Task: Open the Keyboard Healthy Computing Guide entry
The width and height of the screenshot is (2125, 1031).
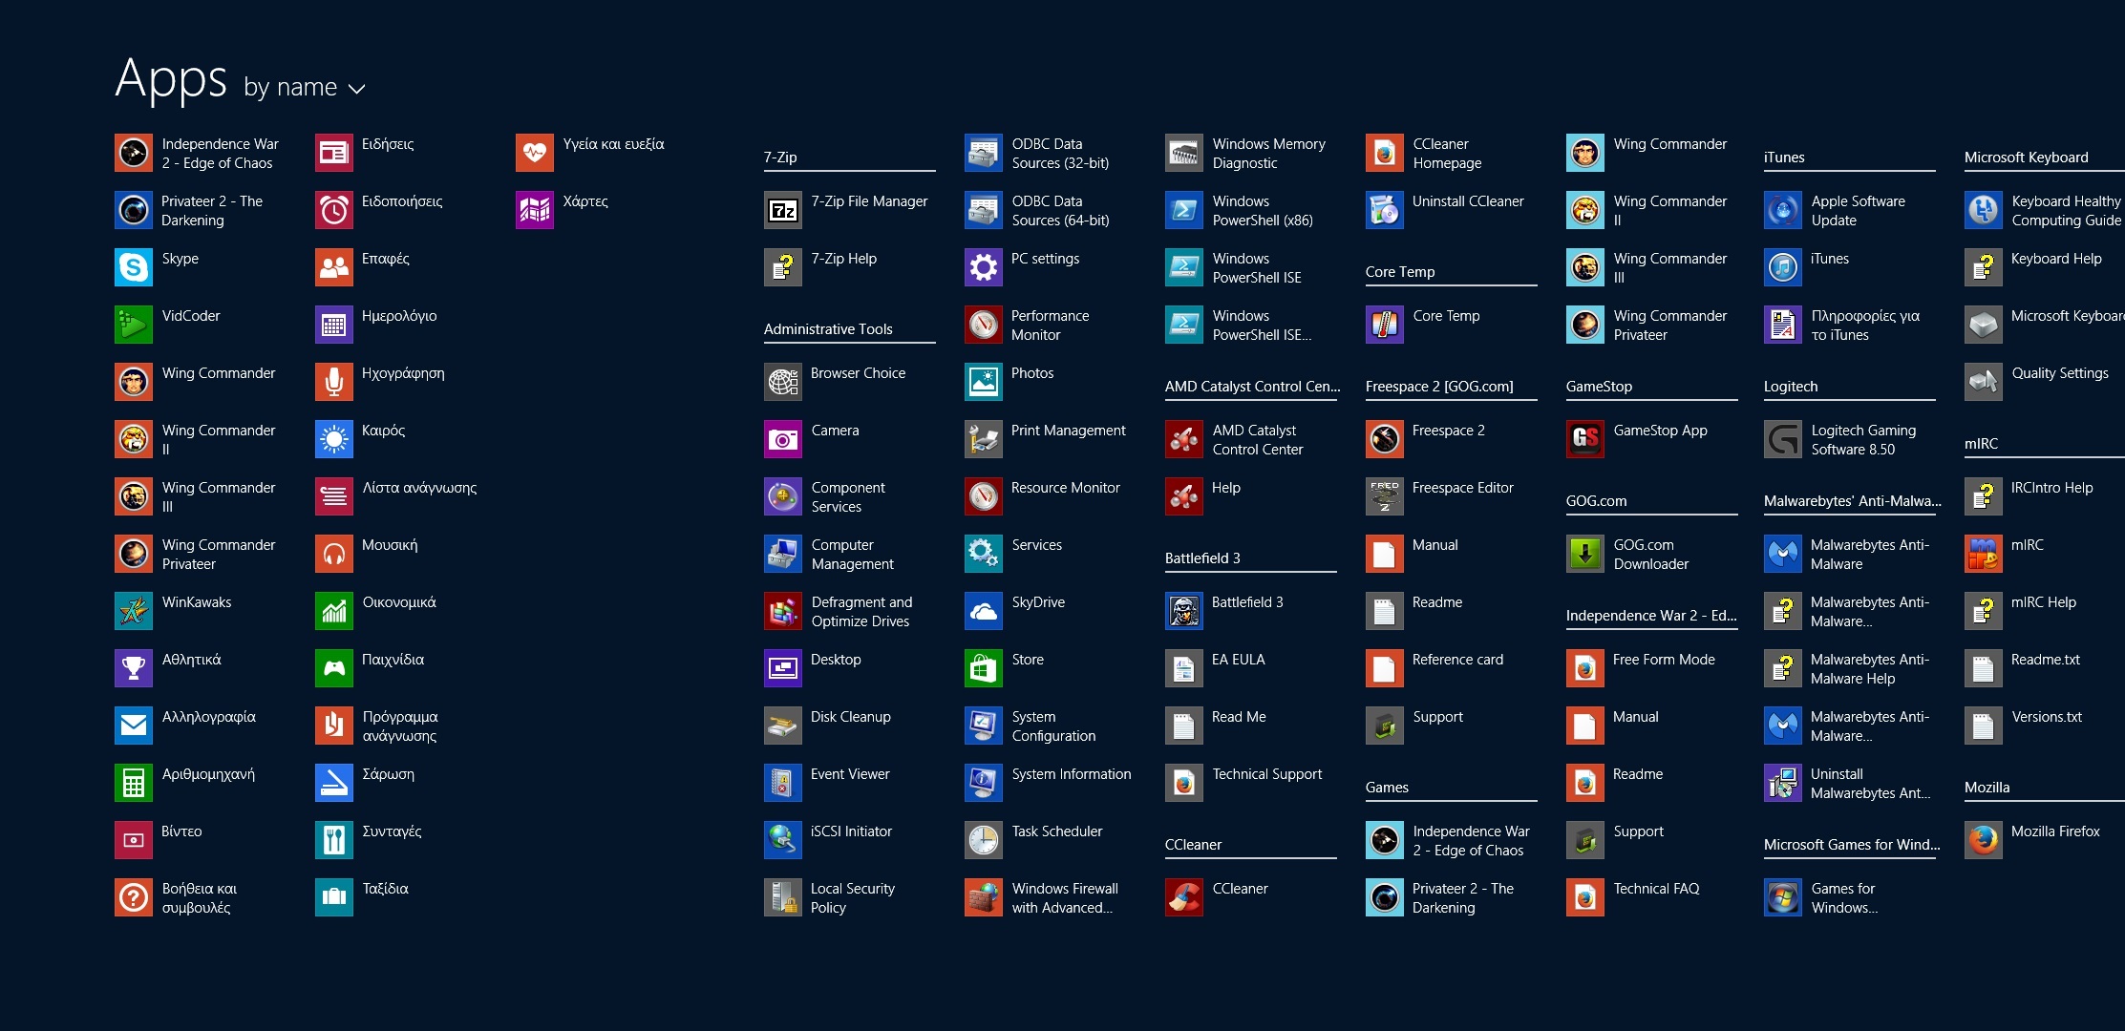Action: pos(2045,210)
